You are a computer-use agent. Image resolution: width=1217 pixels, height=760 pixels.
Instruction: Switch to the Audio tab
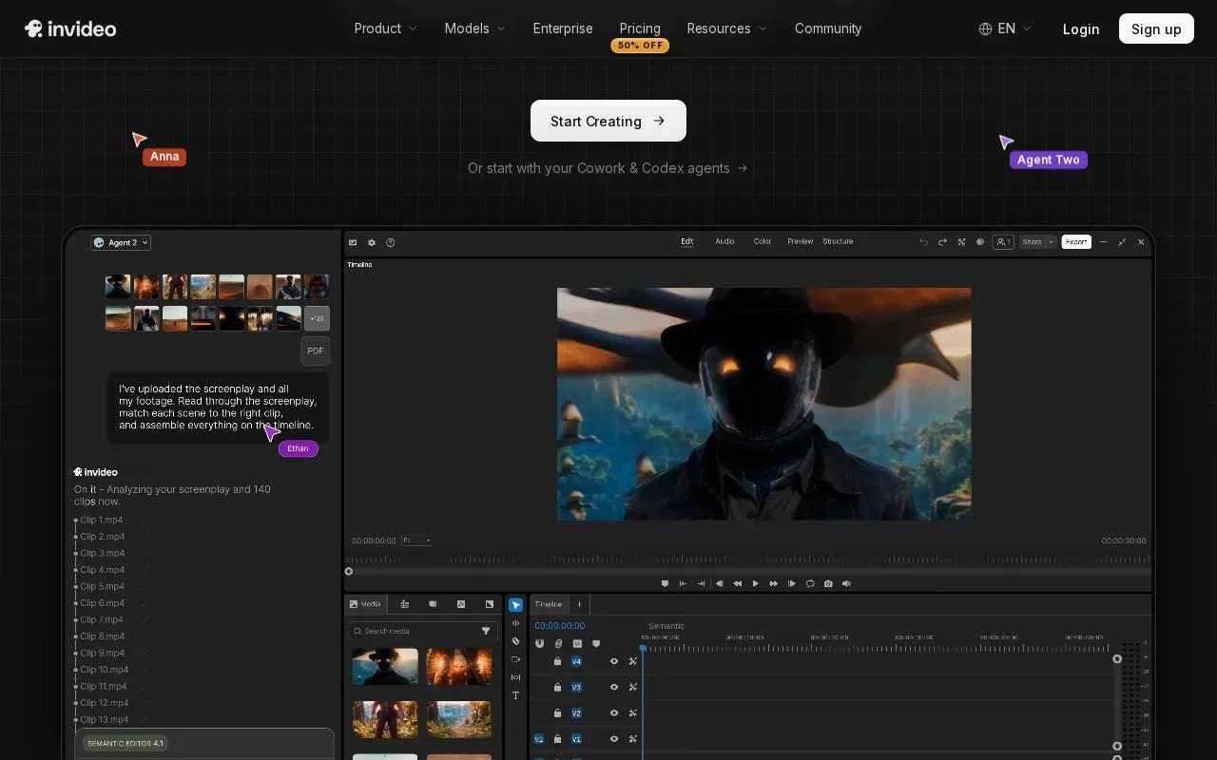click(x=724, y=241)
